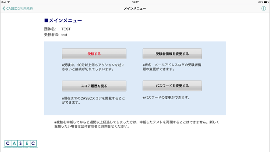Open 受験者情報を変更する
The width and height of the screenshot is (270, 152).
(x=172, y=54)
